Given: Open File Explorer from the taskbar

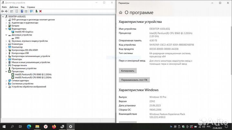Looking at the screenshot, I should 37,126.
